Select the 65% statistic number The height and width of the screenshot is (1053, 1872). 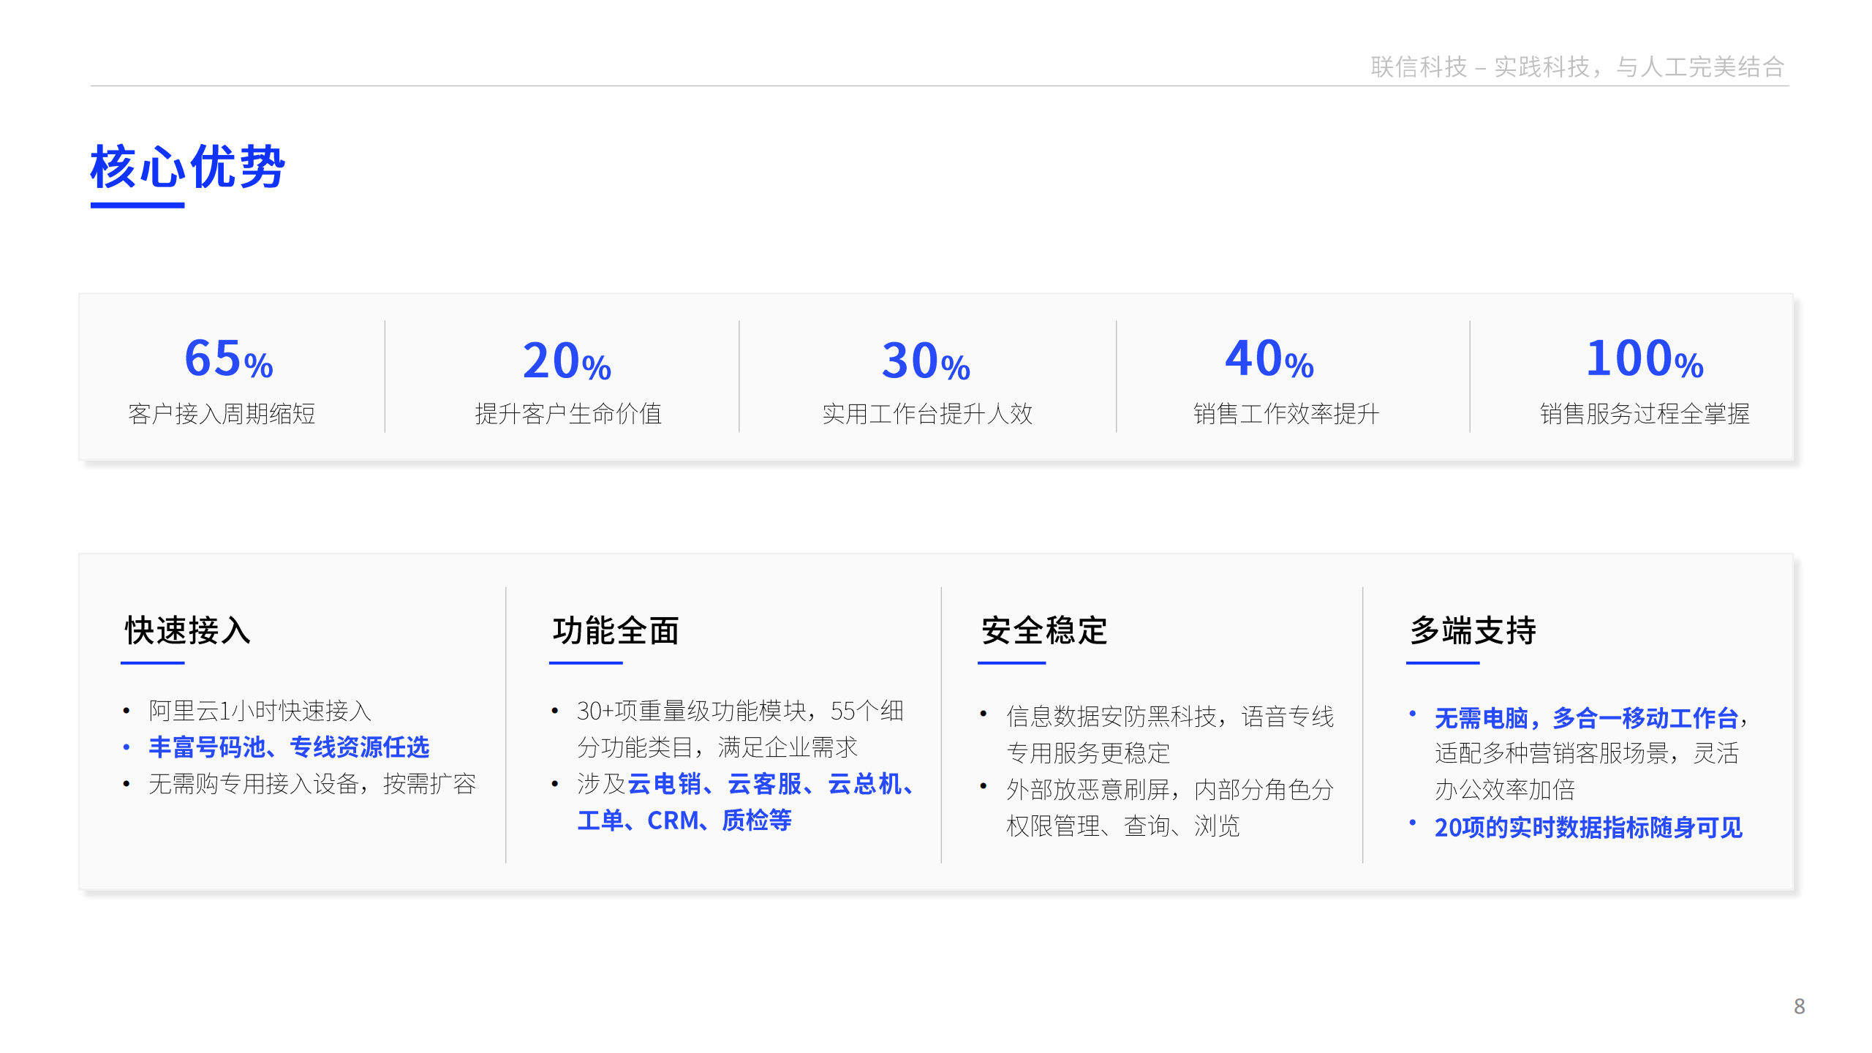pyautogui.click(x=228, y=359)
